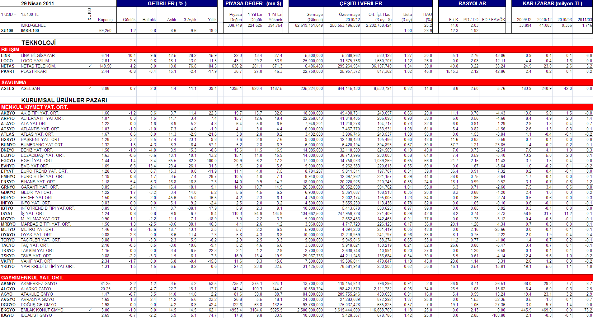Click company name 'AKMERKEZ GMYO'
The height and width of the screenshot is (318, 593).
pos(39,283)
